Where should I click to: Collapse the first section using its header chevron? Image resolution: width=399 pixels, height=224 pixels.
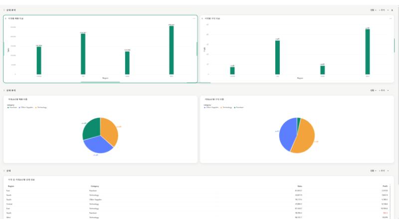point(4,10)
